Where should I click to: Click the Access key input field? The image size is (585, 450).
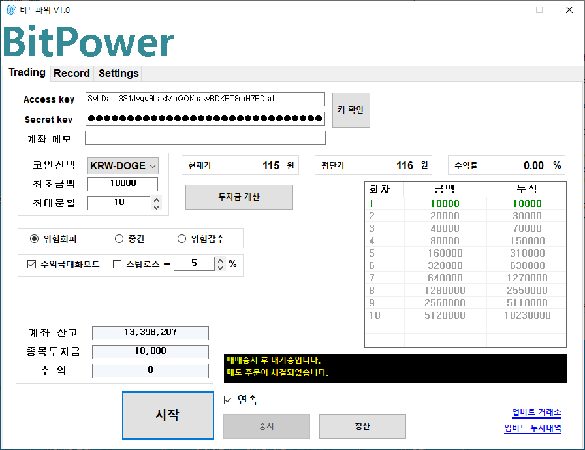[x=205, y=99]
